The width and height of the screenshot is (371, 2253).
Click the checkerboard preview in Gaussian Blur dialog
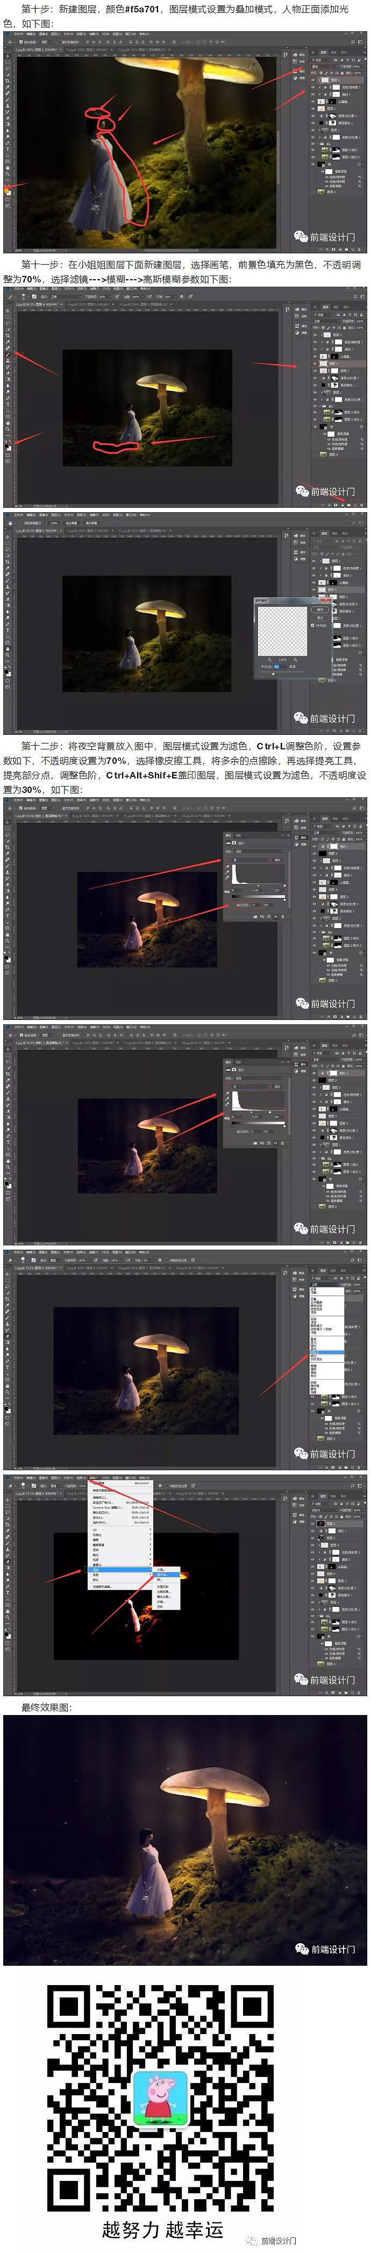tap(283, 630)
